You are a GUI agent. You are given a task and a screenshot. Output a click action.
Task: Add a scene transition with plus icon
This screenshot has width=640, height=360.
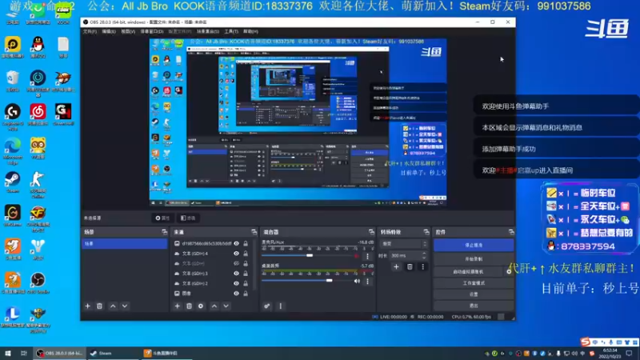396,267
